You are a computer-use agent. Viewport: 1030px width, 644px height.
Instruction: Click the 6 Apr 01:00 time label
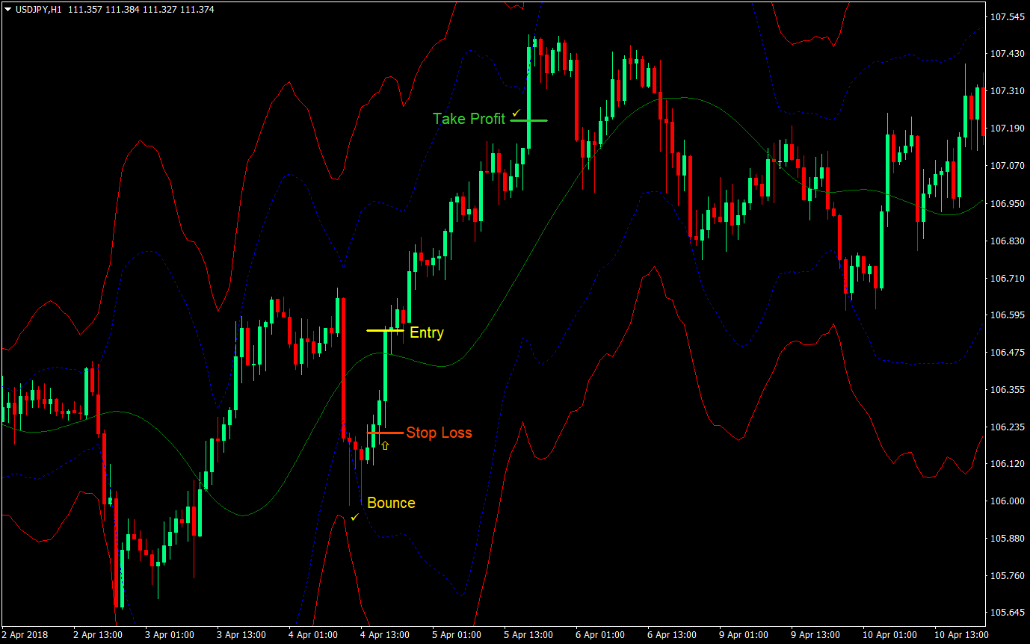[599, 635]
